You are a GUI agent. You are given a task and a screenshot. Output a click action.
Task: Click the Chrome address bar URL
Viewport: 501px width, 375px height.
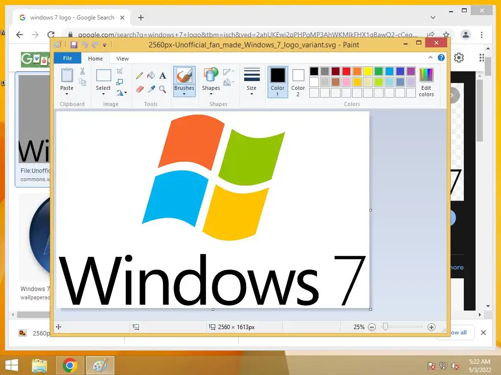[x=248, y=35]
